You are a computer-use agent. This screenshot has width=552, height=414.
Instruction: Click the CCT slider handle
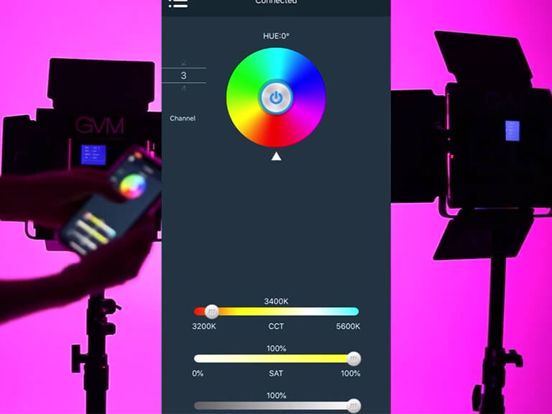coord(211,311)
